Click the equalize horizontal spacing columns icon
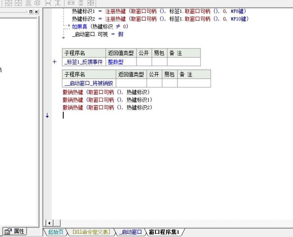The width and height of the screenshot is (293, 237). tap(38, 3)
